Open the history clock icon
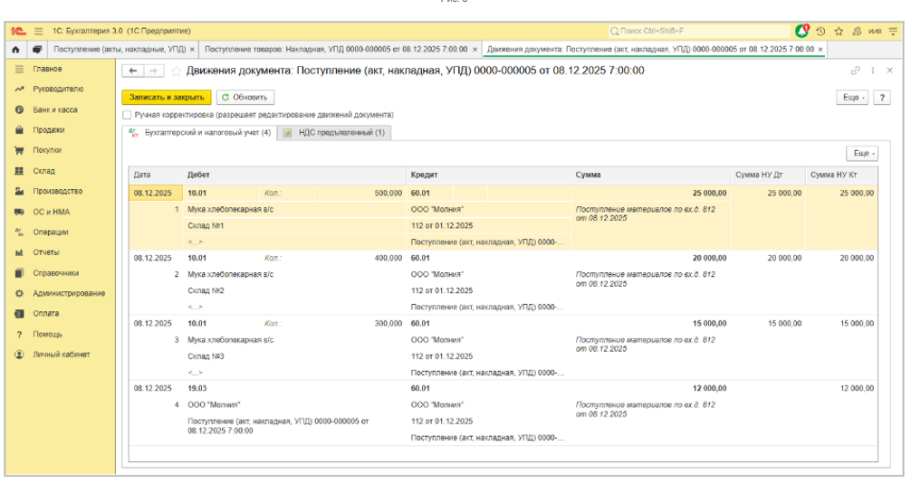This screenshot has width=911, height=493. point(820,32)
